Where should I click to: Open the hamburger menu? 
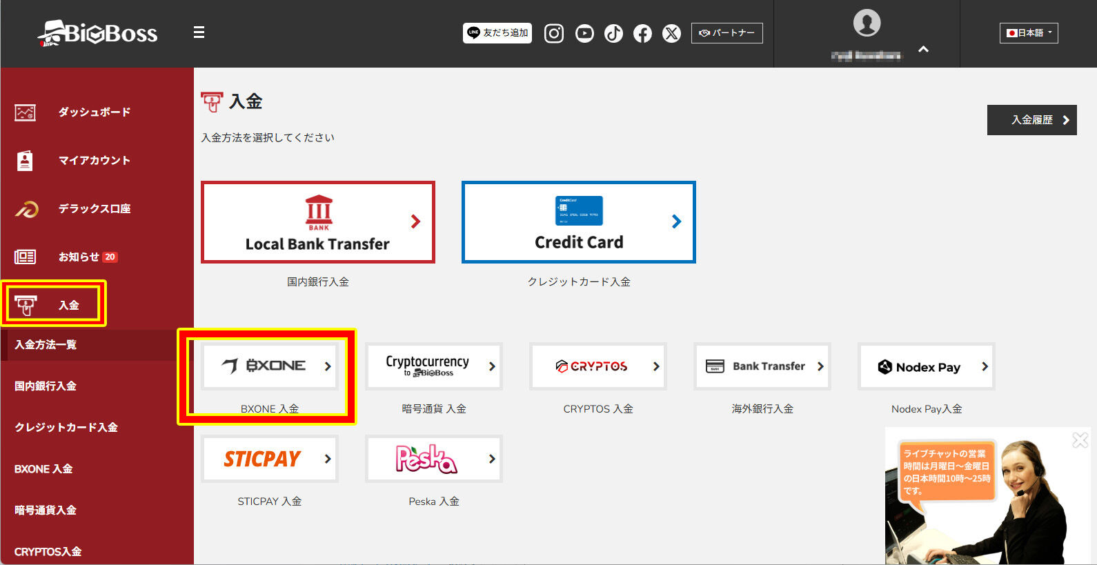(199, 32)
